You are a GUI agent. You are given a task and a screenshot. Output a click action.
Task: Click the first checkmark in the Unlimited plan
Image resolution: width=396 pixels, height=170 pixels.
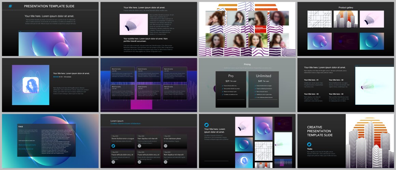(255, 86)
